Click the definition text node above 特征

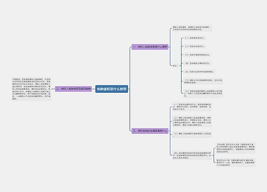(x=192, y=28)
